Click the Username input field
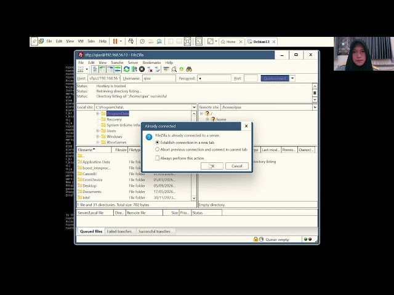Screen dimensions: 394x295 (x=159, y=78)
